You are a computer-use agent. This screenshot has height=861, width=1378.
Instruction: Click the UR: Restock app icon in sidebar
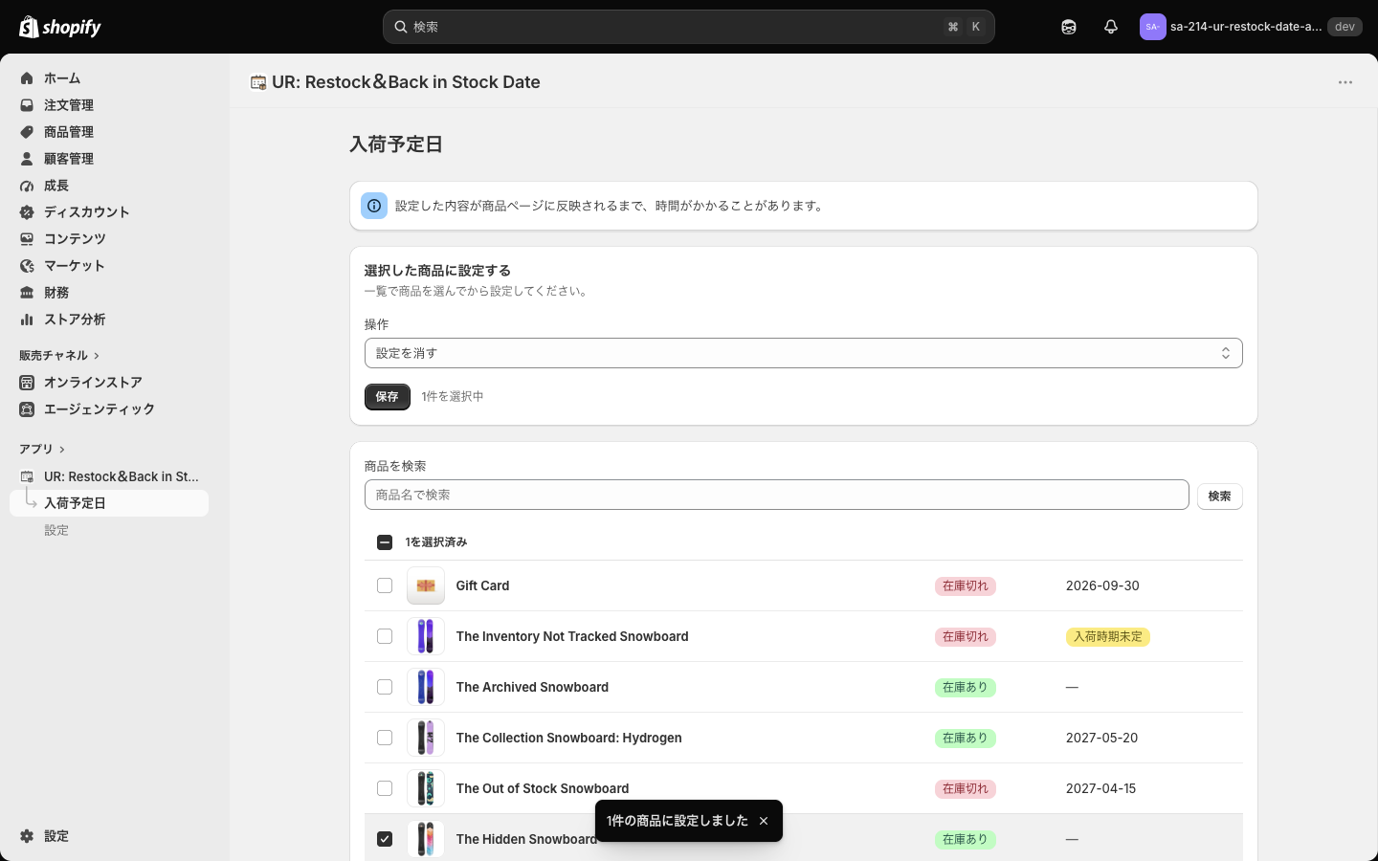[x=27, y=476]
